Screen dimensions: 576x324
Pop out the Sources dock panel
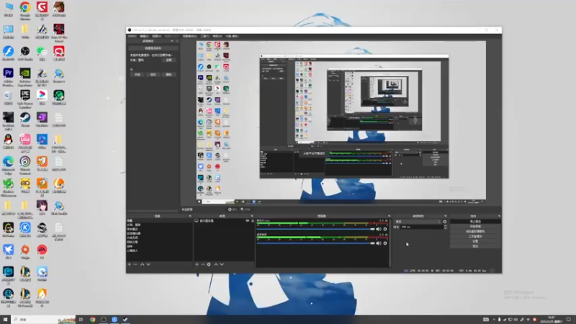[251, 216]
